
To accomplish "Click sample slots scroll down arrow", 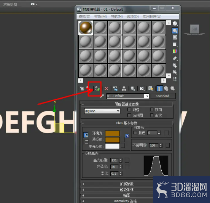I will [x=169, y=76].
